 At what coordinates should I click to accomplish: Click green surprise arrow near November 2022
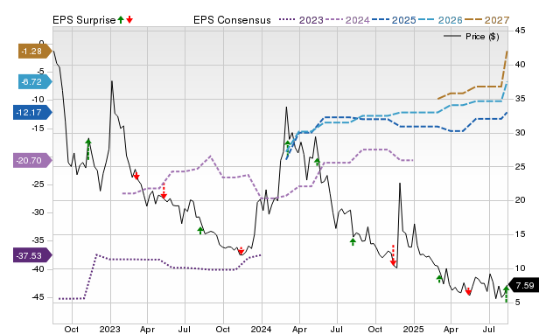pyautogui.click(x=88, y=149)
